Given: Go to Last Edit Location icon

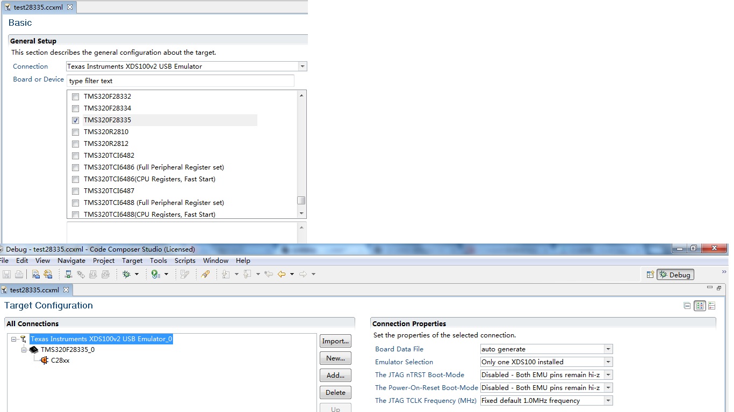Looking at the screenshot, I should pyautogui.click(x=269, y=274).
